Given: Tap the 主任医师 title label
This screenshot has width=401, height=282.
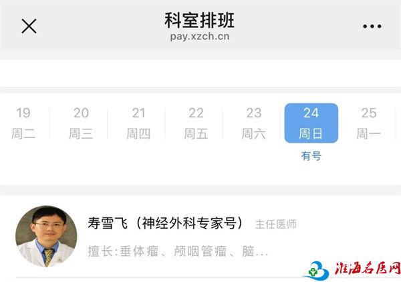Looking at the screenshot, I should click(275, 224).
